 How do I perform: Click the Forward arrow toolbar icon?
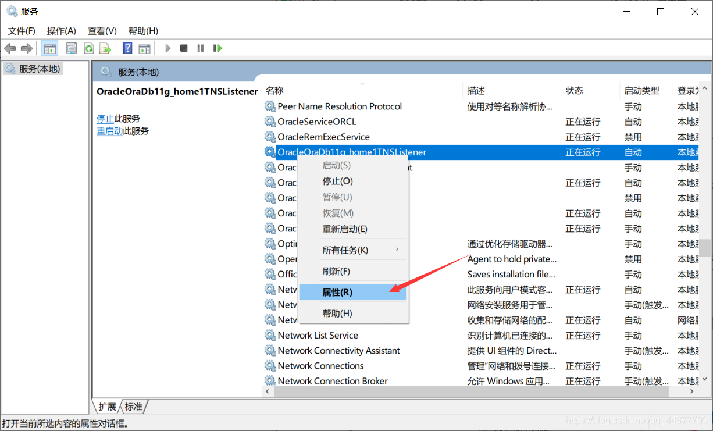26,48
